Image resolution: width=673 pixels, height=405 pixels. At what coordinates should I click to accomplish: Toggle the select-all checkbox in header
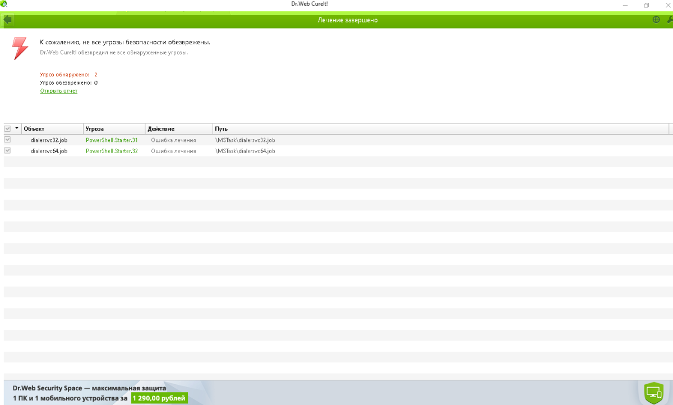(x=7, y=128)
